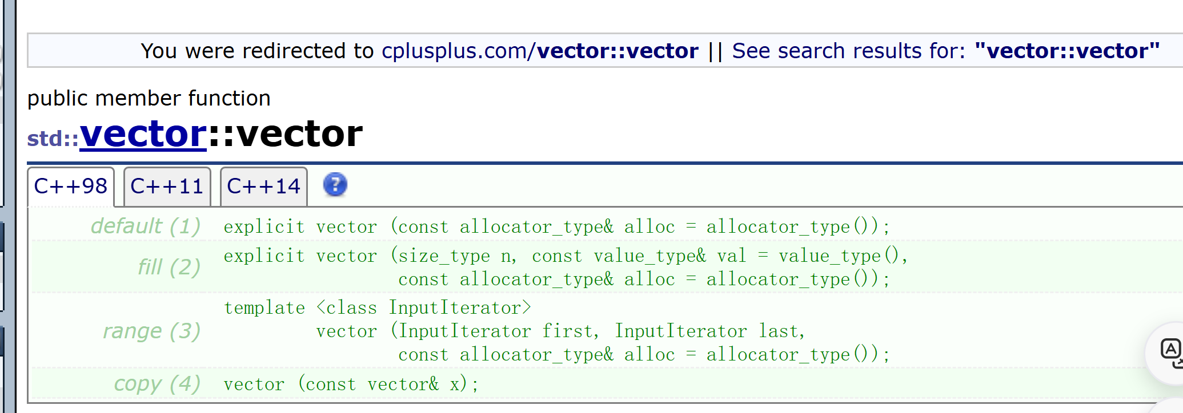The image size is (1183, 413).
Task: Click the "template <class InputIterator>" code line
Action: coord(378,307)
